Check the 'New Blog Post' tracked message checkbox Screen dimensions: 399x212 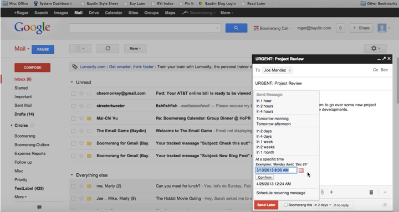(x=73, y=156)
